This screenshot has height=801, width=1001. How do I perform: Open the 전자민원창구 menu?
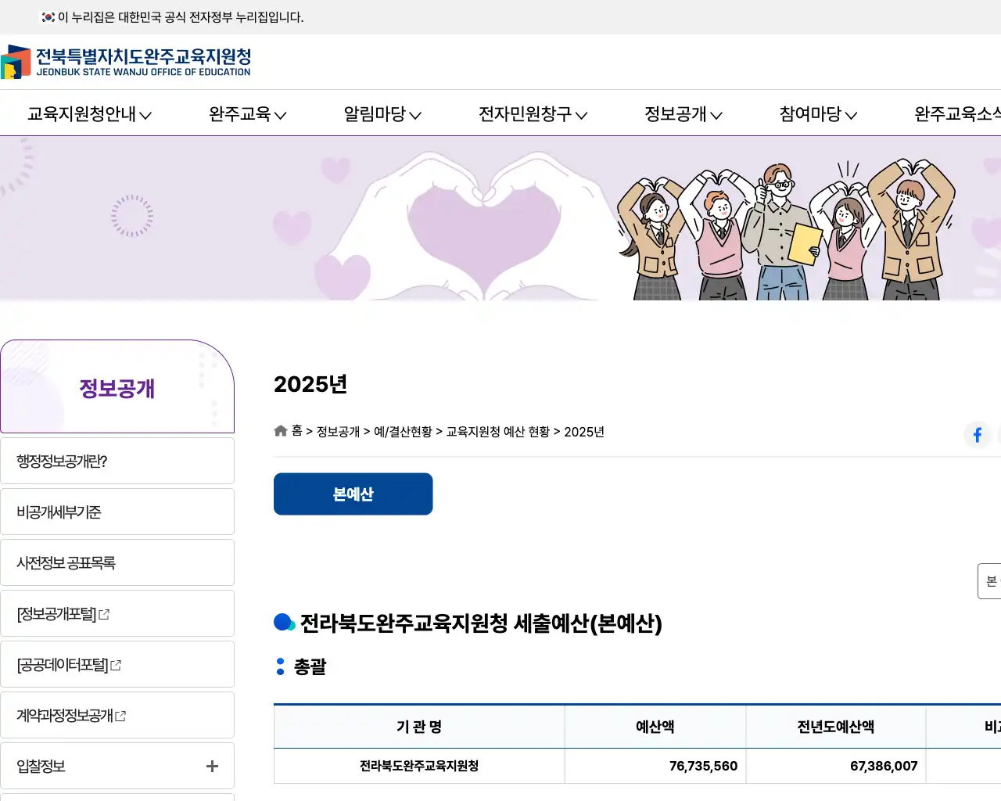(533, 114)
